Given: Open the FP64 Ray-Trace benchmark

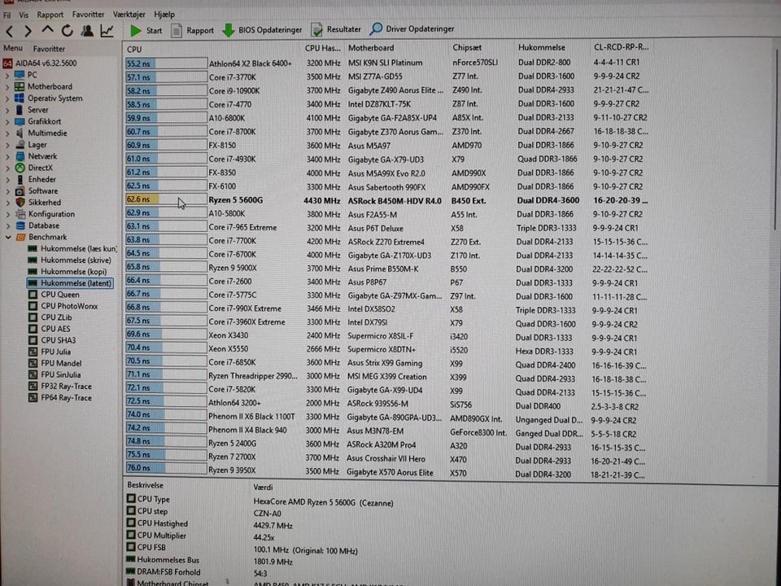Looking at the screenshot, I should coord(59,398).
